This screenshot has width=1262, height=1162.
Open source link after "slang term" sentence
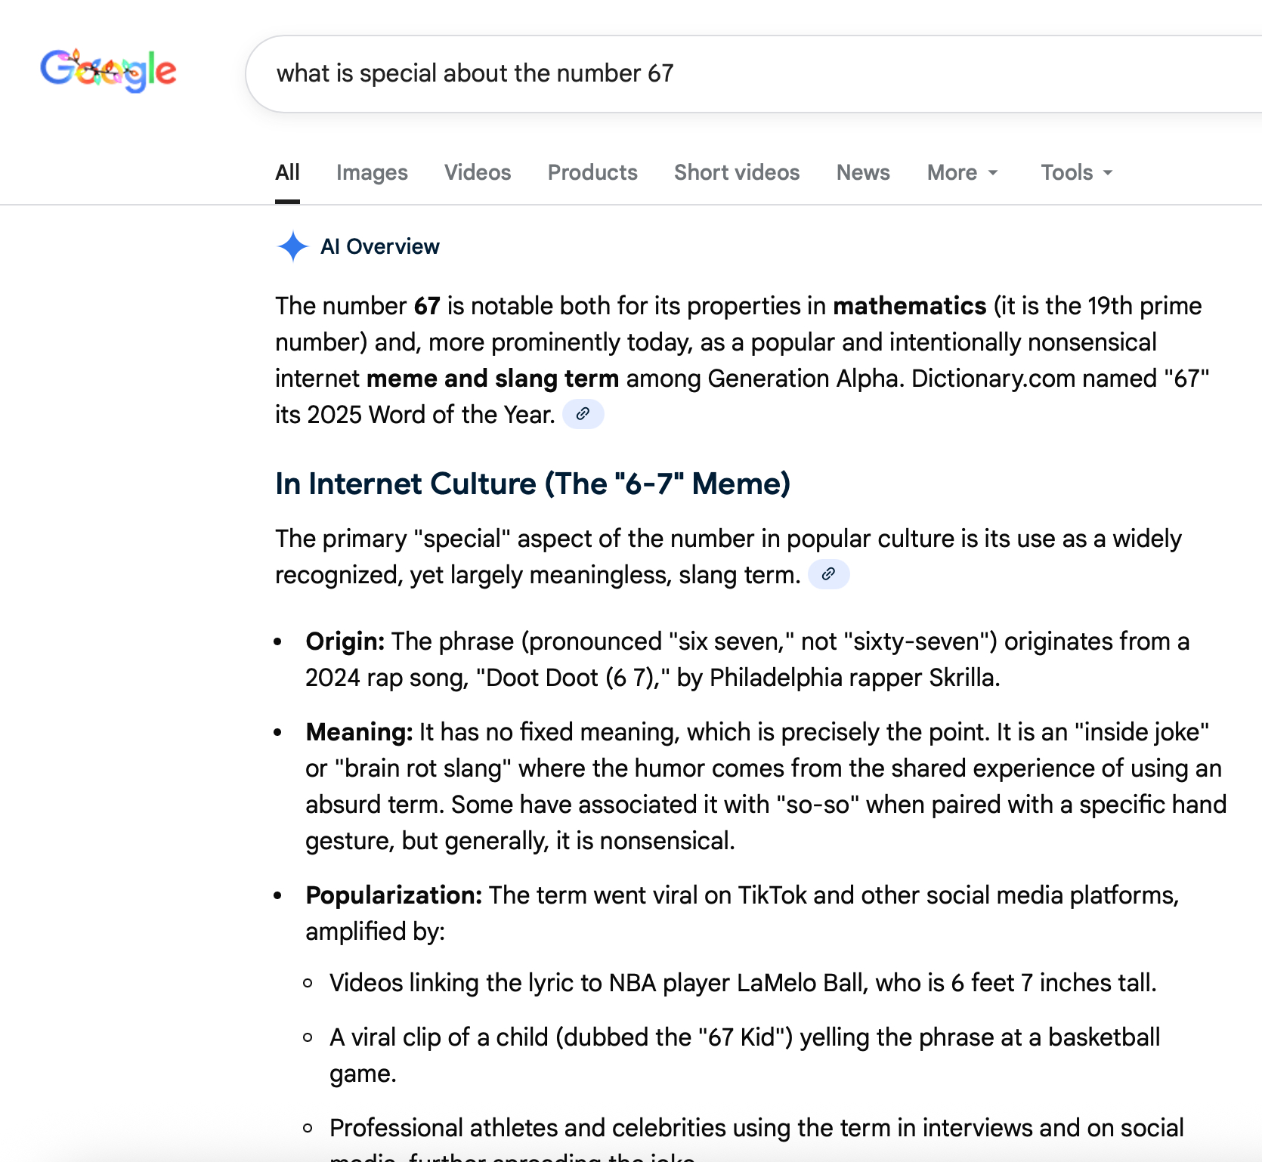(828, 574)
